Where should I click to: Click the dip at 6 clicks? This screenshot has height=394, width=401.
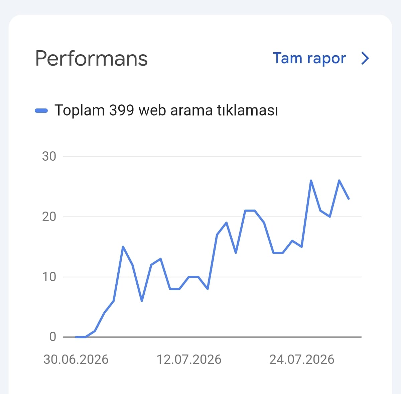click(142, 301)
